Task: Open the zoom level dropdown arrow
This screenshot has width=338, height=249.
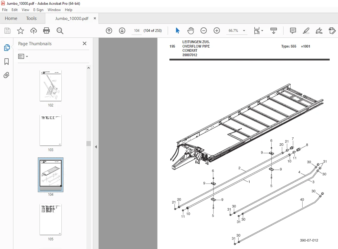Action: [244, 31]
